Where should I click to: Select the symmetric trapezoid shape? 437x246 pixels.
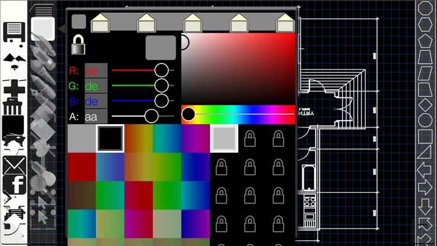tap(425, 57)
